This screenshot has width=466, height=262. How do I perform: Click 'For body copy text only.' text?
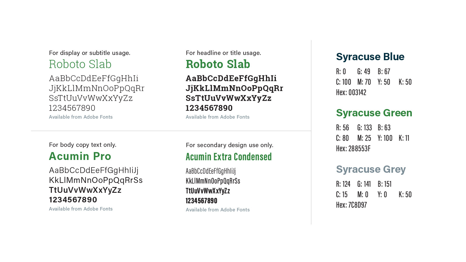[x=83, y=145]
